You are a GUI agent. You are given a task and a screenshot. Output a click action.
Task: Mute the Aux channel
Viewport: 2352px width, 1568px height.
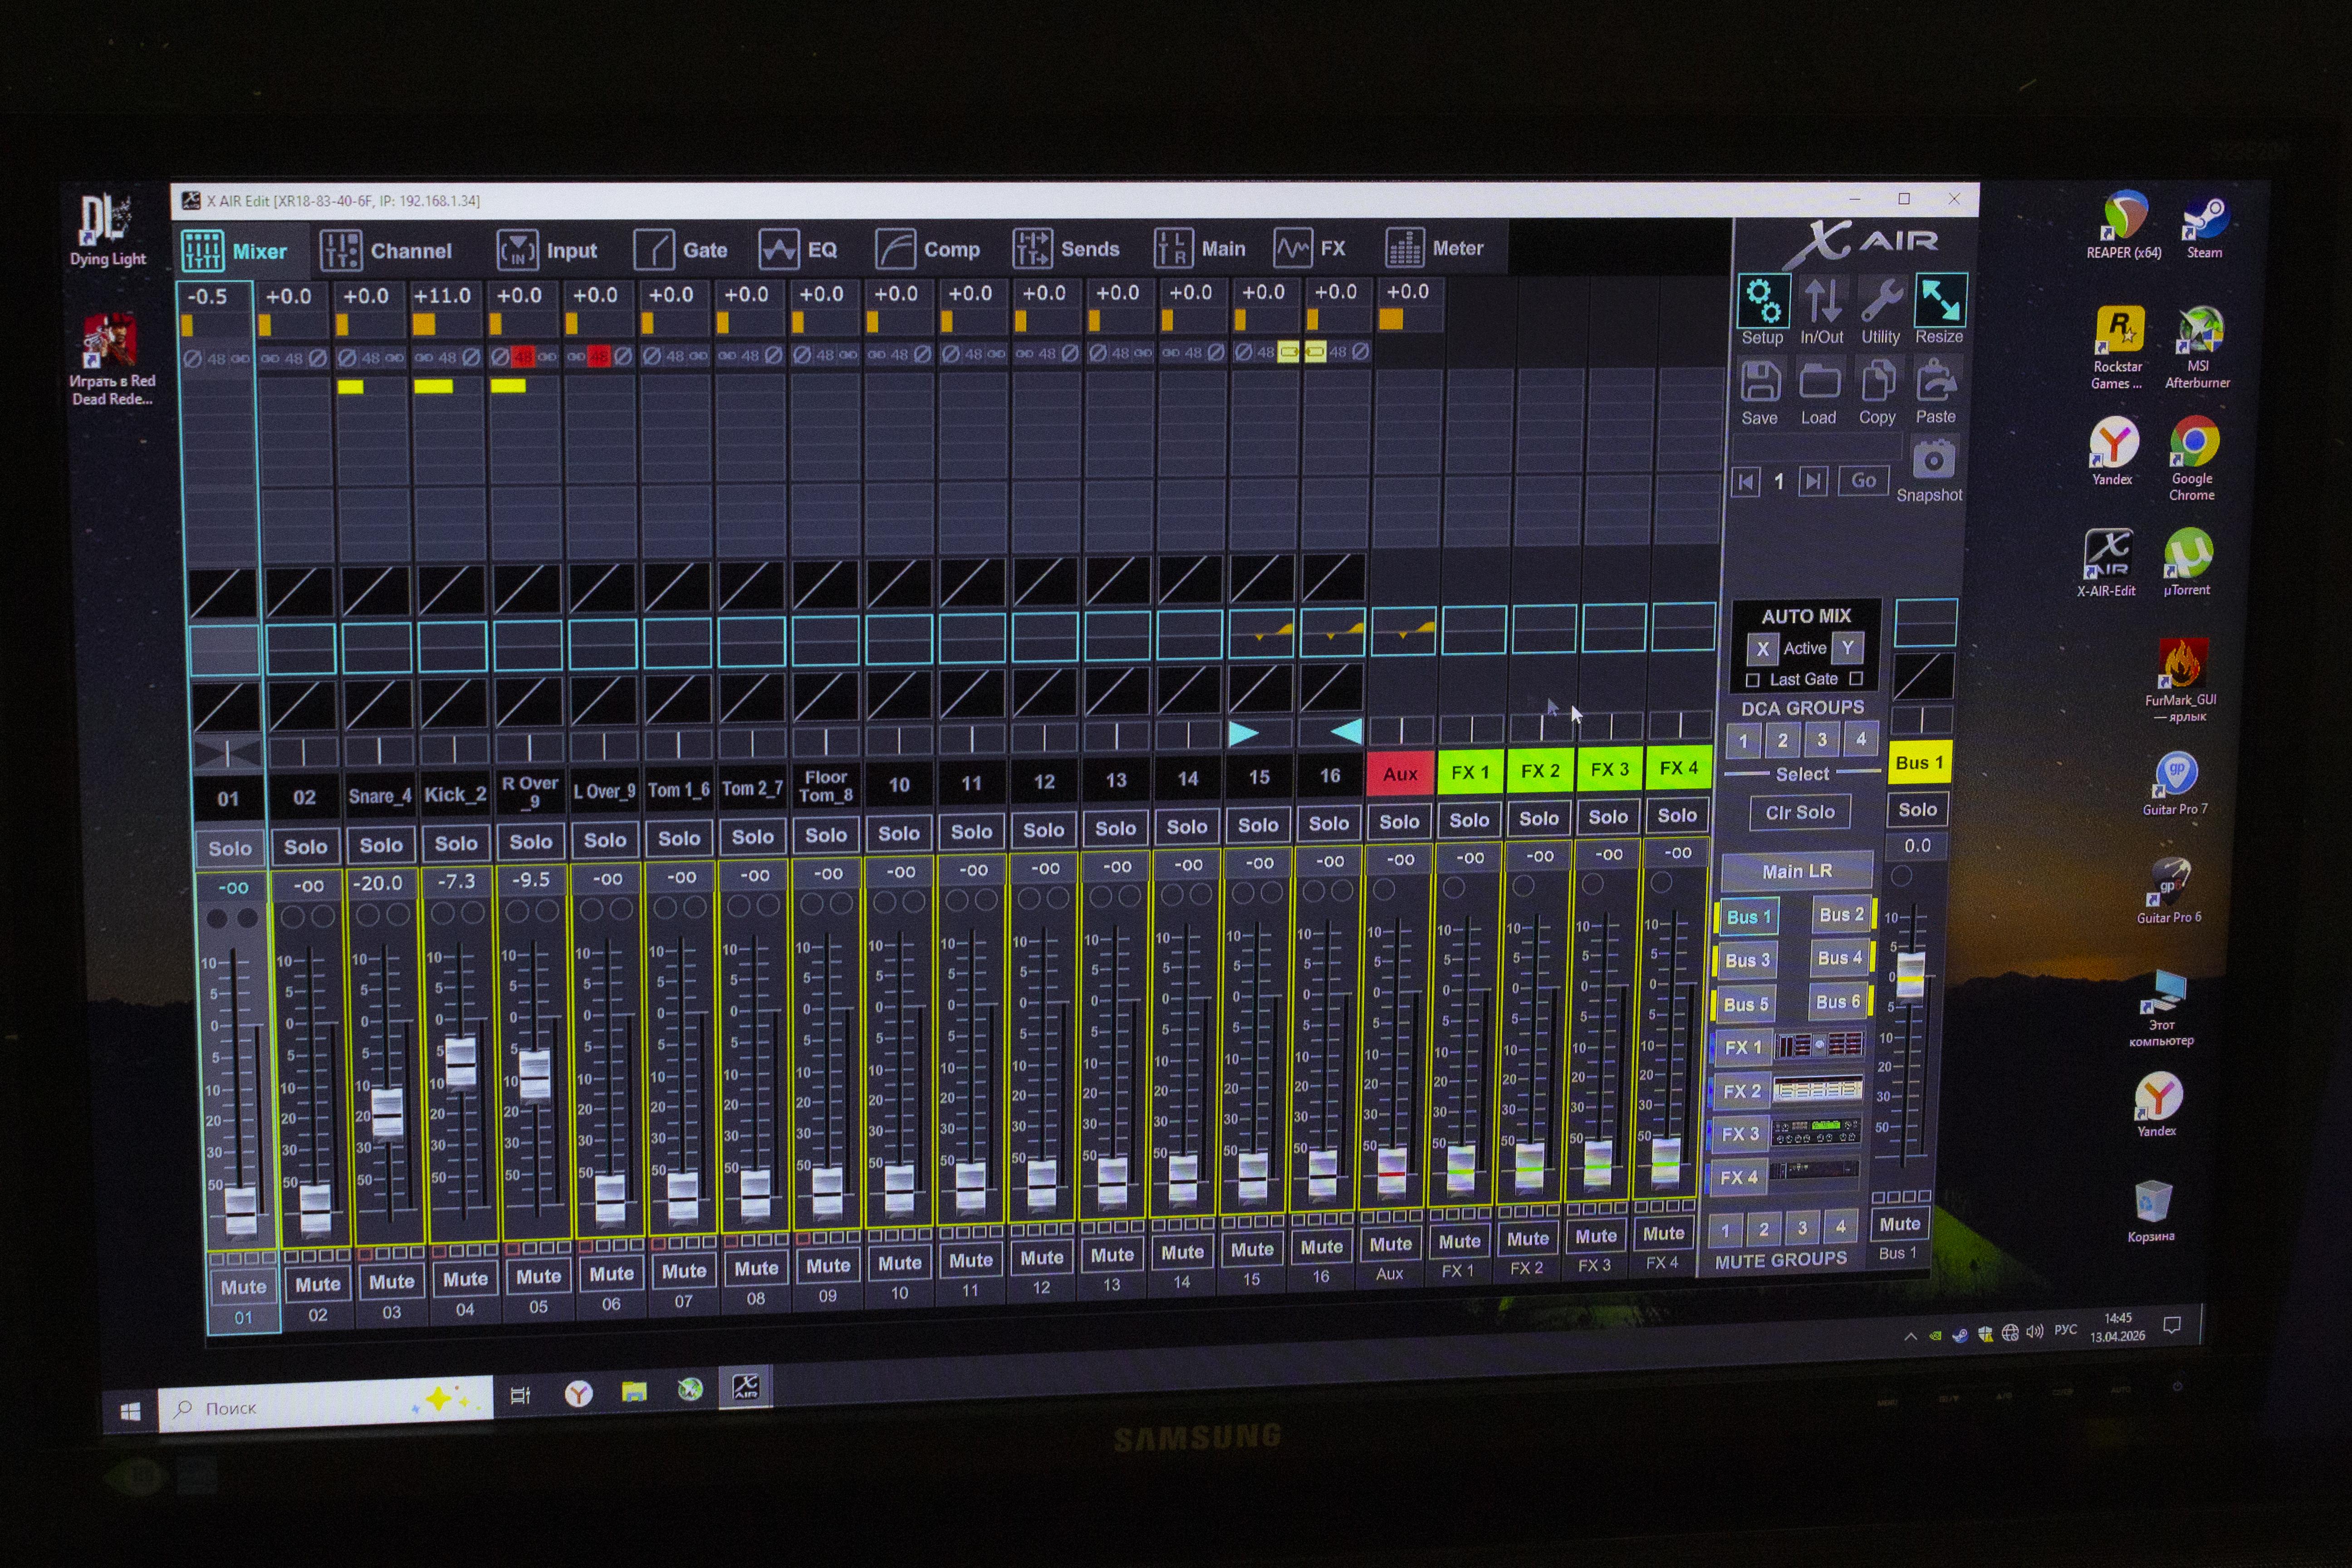point(1390,1244)
